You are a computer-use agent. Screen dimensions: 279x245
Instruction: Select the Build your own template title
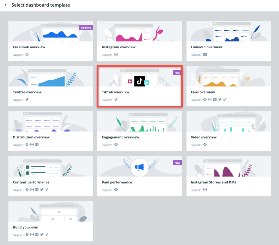pos(26,227)
